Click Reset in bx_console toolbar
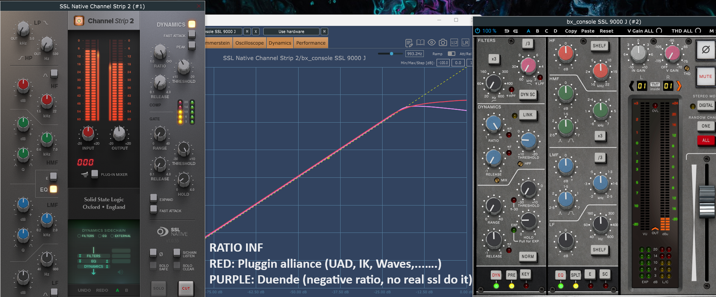This screenshot has height=297, width=716. click(606, 31)
